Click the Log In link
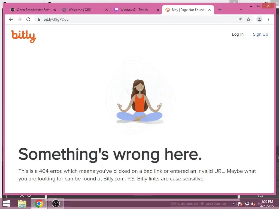The height and width of the screenshot is (209, 279). point(238,34)
